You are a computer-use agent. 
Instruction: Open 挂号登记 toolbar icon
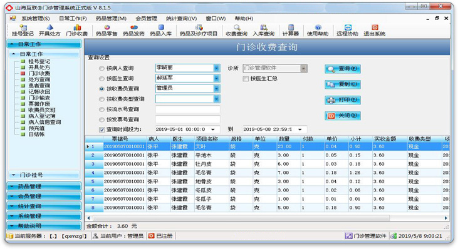coord(23,30)
